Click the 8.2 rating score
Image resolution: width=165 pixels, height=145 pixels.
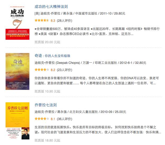(x=53, y=70)
